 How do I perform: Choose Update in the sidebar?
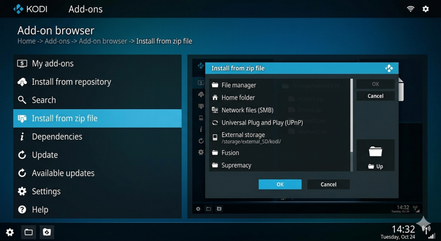(x=97, y=155)
